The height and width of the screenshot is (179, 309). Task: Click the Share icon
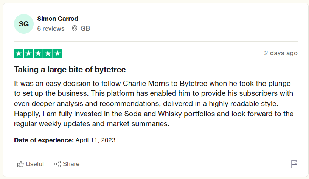pos(58,164)
